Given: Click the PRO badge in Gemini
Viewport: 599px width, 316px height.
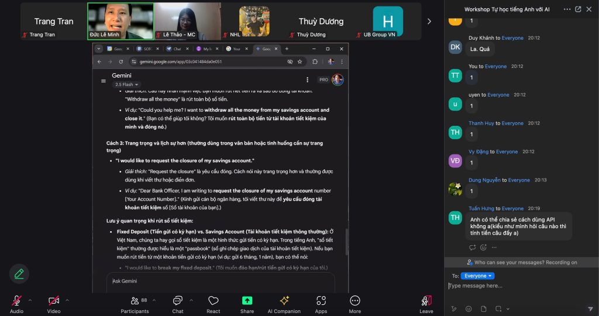Looking at the screenshot, I should (323, 80).
